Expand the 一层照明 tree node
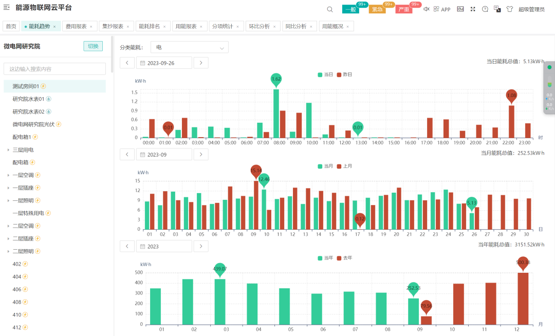This screenshot has height=336, width=555. (9, 200)
